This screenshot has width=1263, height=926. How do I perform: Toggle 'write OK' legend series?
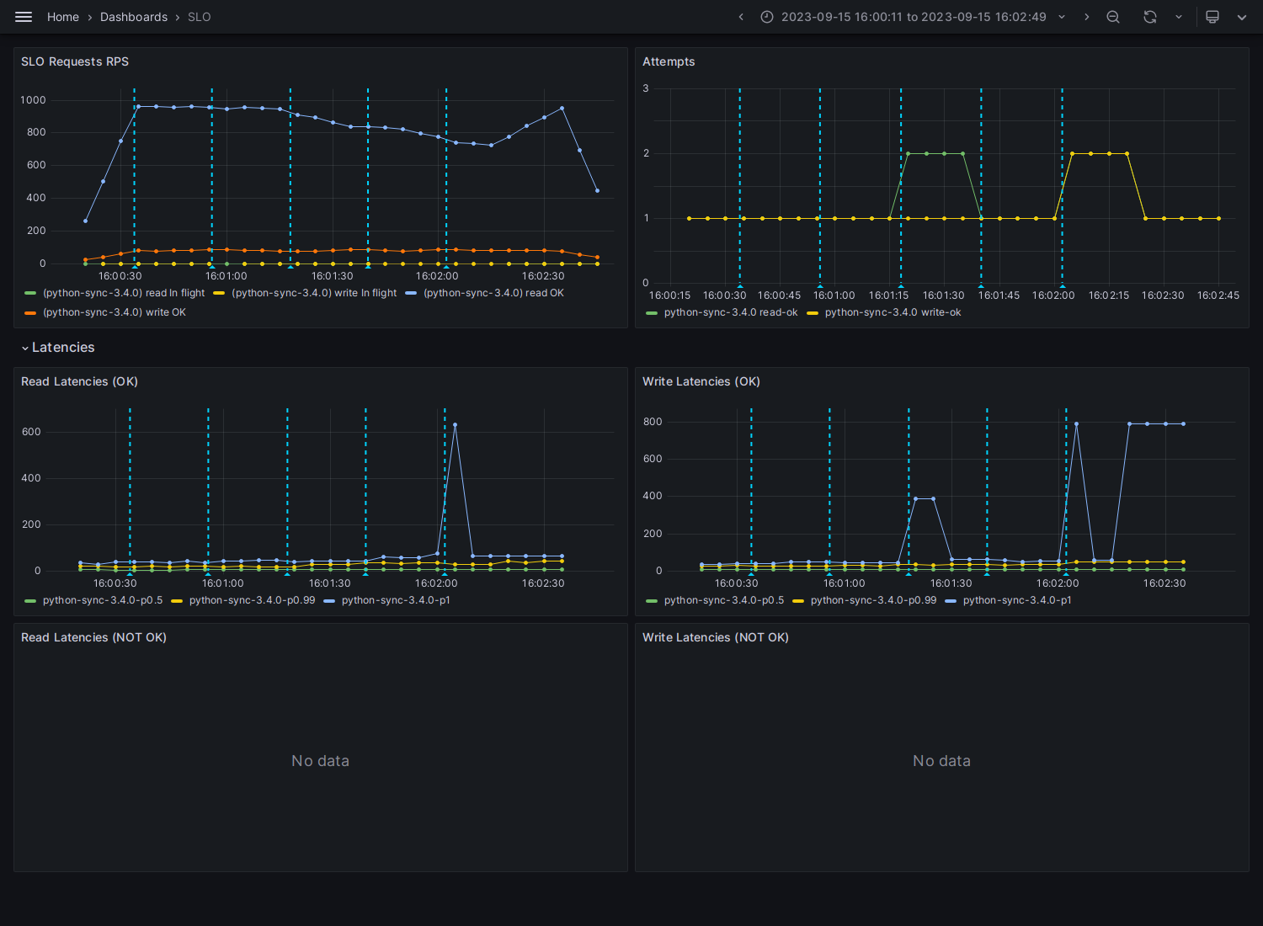click(115, 312)
